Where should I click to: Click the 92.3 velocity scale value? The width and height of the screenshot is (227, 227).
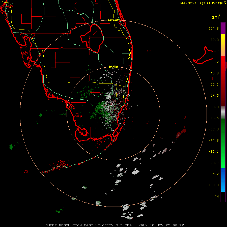click(215, 40)
